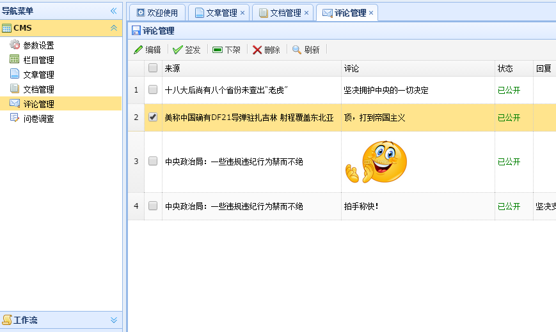Collapse the CMS accordion section

[x=114, y=28]
